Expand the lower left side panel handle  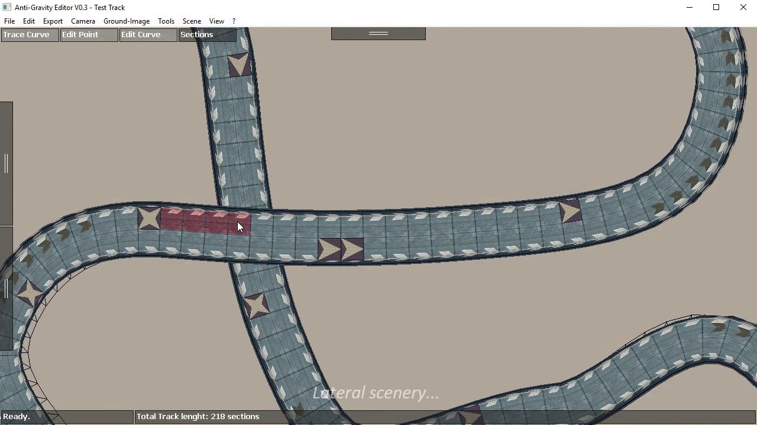[7, 289]
